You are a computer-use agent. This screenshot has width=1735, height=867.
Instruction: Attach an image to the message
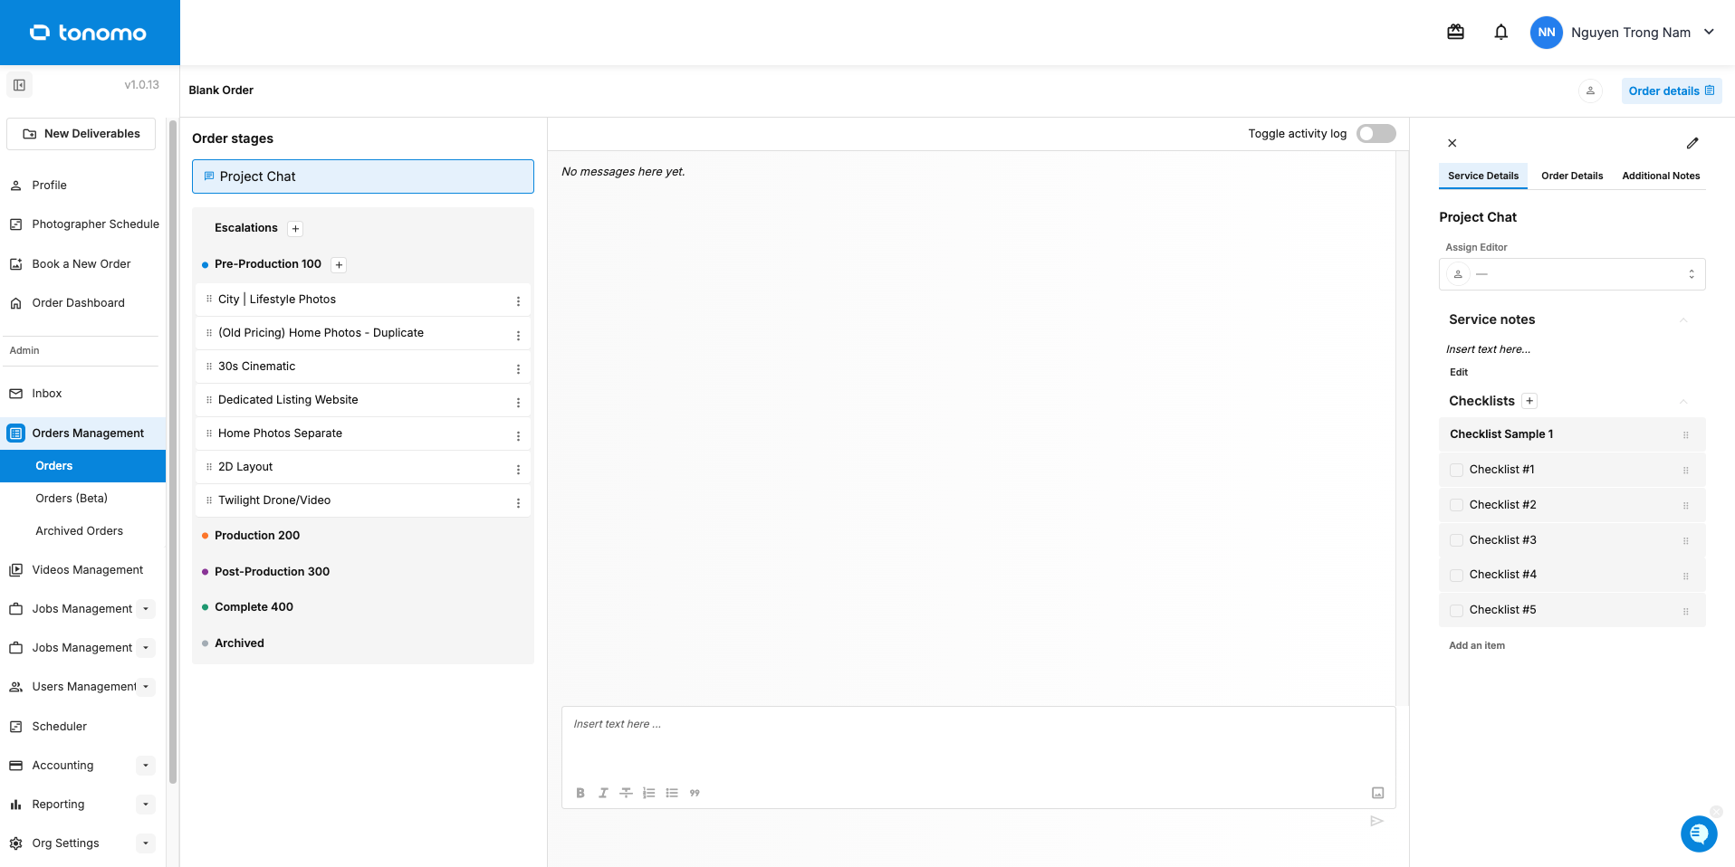point(1377,793)
